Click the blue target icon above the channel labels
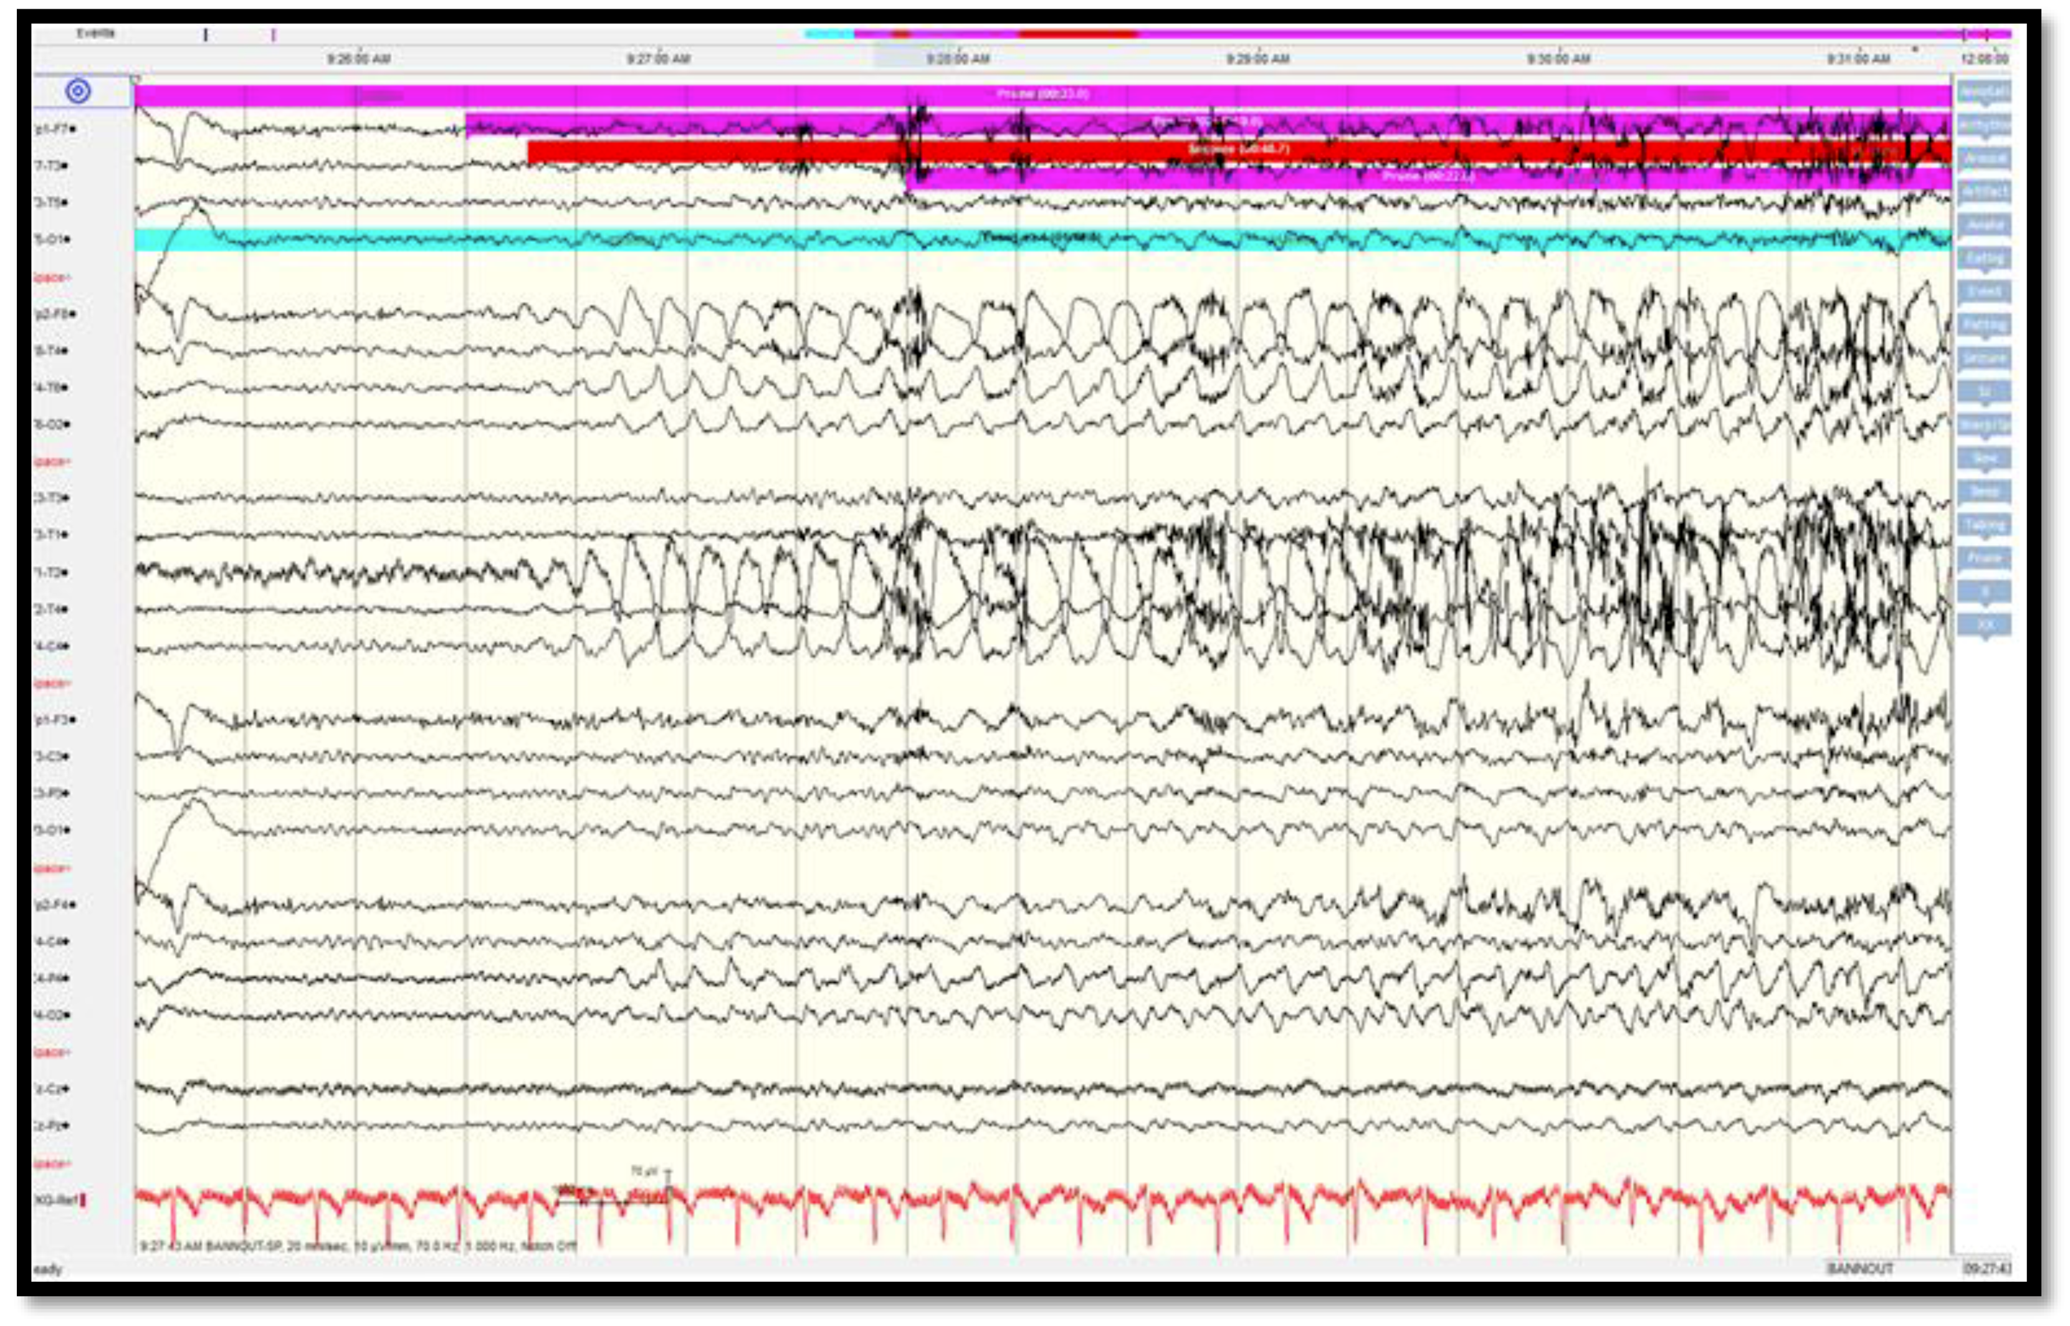Viewport: 2070px width, 1326px height. [79, 91]
